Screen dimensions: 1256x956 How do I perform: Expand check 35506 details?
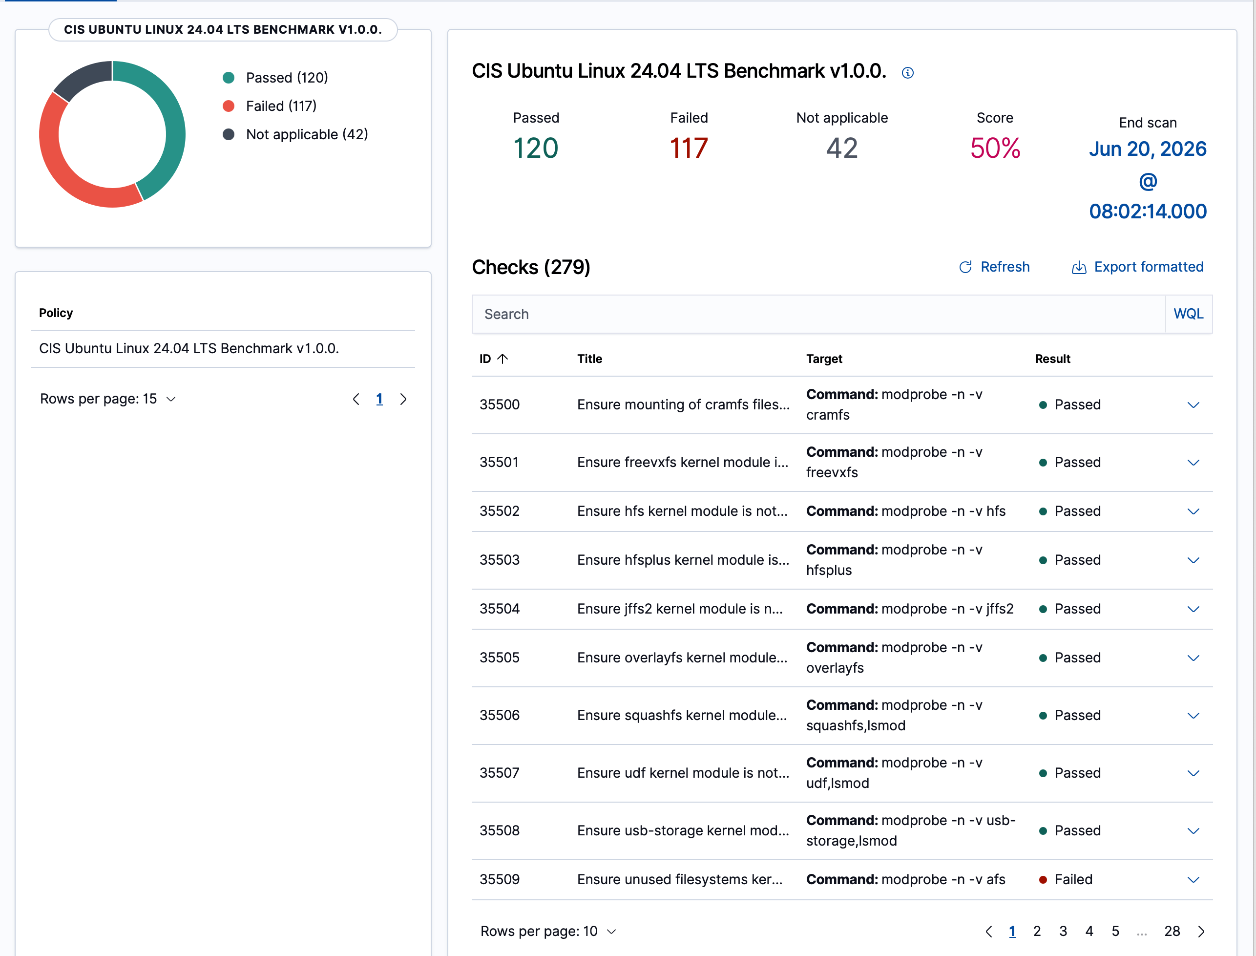(x=1193, y=716)
